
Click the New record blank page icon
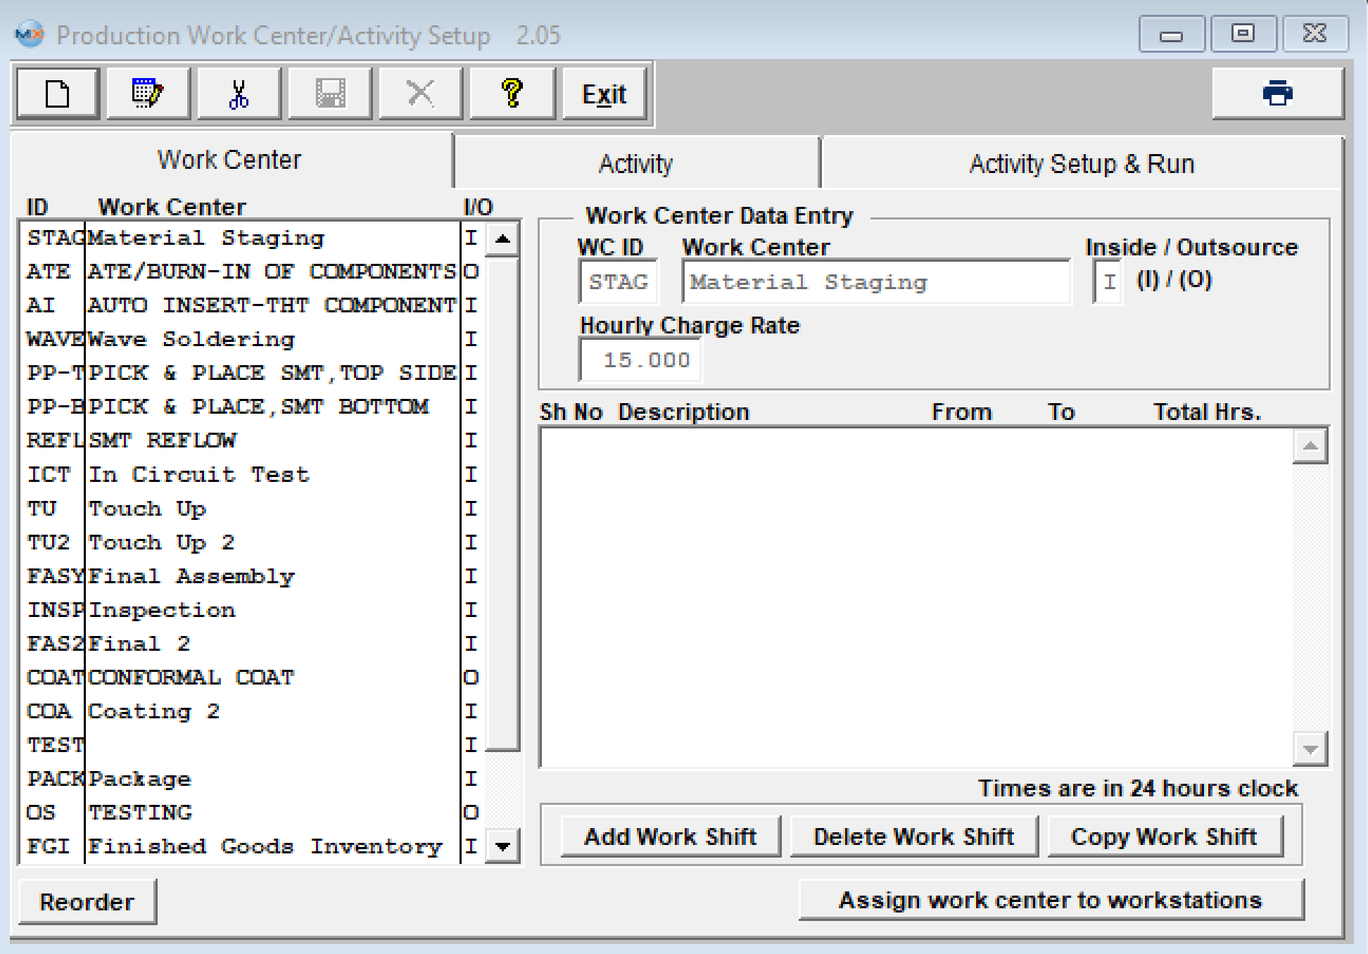click(x=58, y=94)
